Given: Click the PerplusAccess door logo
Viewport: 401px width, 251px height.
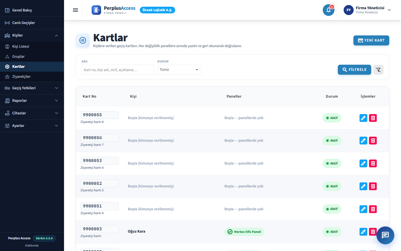Looking at the screenshot, I should click(96, 10).
